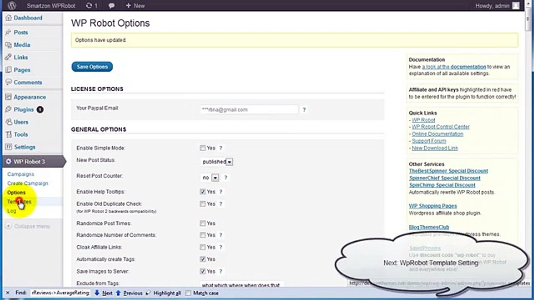The width and height of the screenshot is (534, 300).
Task: Show help for Enable Help Tooltips
Action: pyautogui.click(x=221, y=192)
